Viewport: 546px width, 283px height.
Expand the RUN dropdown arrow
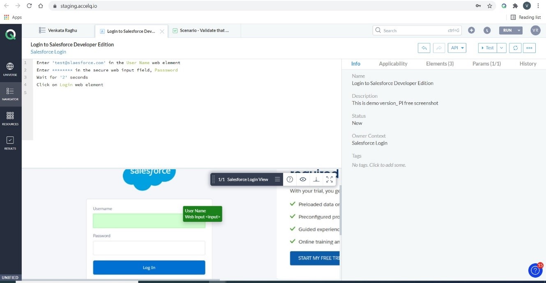[x=519, y=30]
